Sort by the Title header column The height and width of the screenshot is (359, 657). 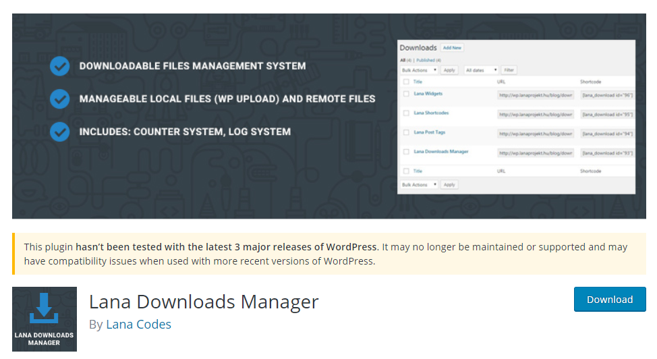418,82
